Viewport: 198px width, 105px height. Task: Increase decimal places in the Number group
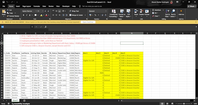click(102, 15)
